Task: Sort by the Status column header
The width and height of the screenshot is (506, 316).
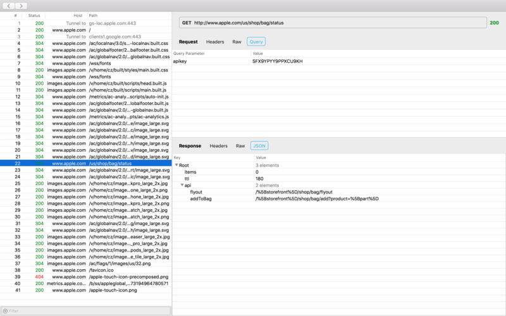Action: pyautogui.click(x=34, y=15)
